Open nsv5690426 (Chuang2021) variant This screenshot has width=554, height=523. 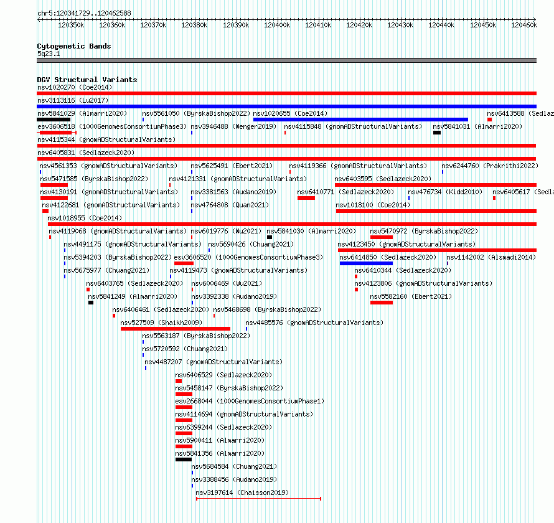tap(251, 244)
